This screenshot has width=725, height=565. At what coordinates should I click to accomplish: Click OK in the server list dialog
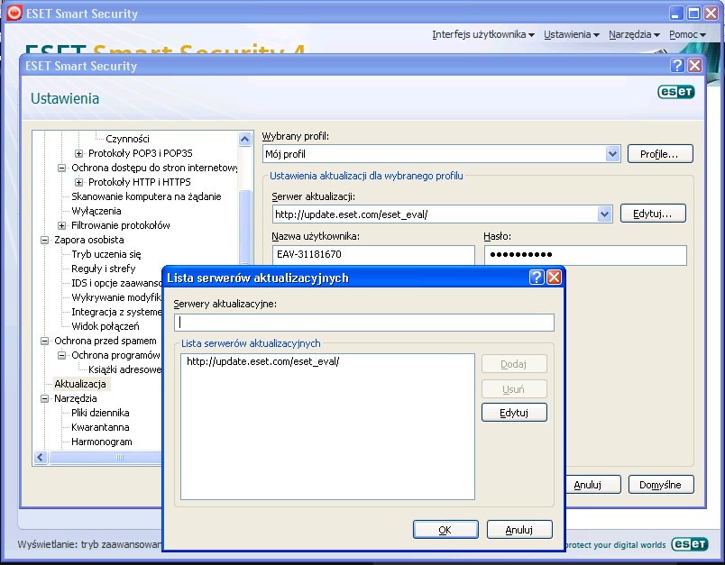point(445,530)
